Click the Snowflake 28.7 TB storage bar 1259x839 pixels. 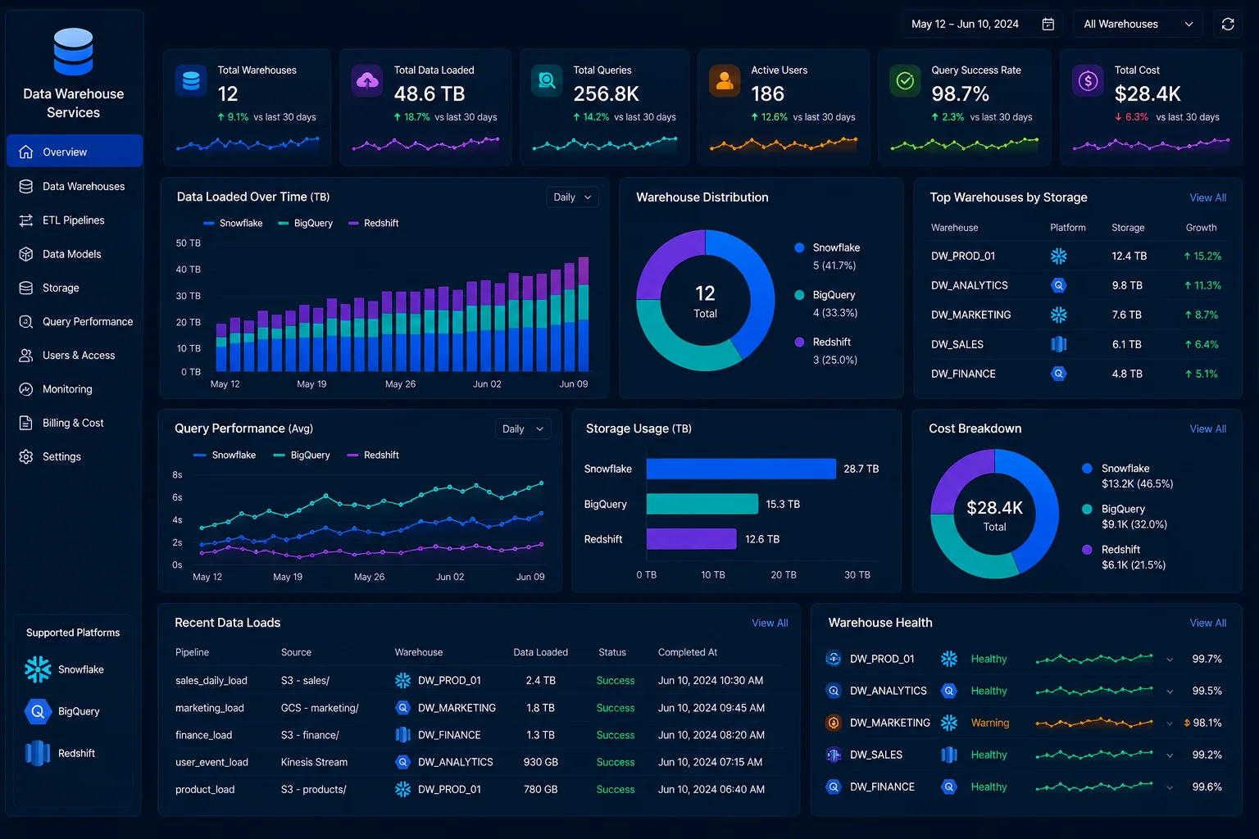tap(741, 469)
